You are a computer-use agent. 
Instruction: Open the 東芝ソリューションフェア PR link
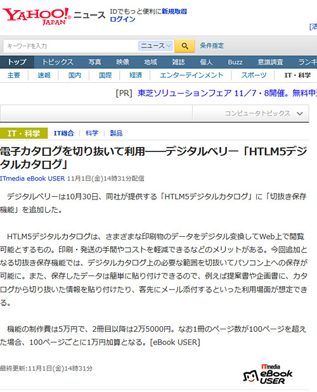227,93
